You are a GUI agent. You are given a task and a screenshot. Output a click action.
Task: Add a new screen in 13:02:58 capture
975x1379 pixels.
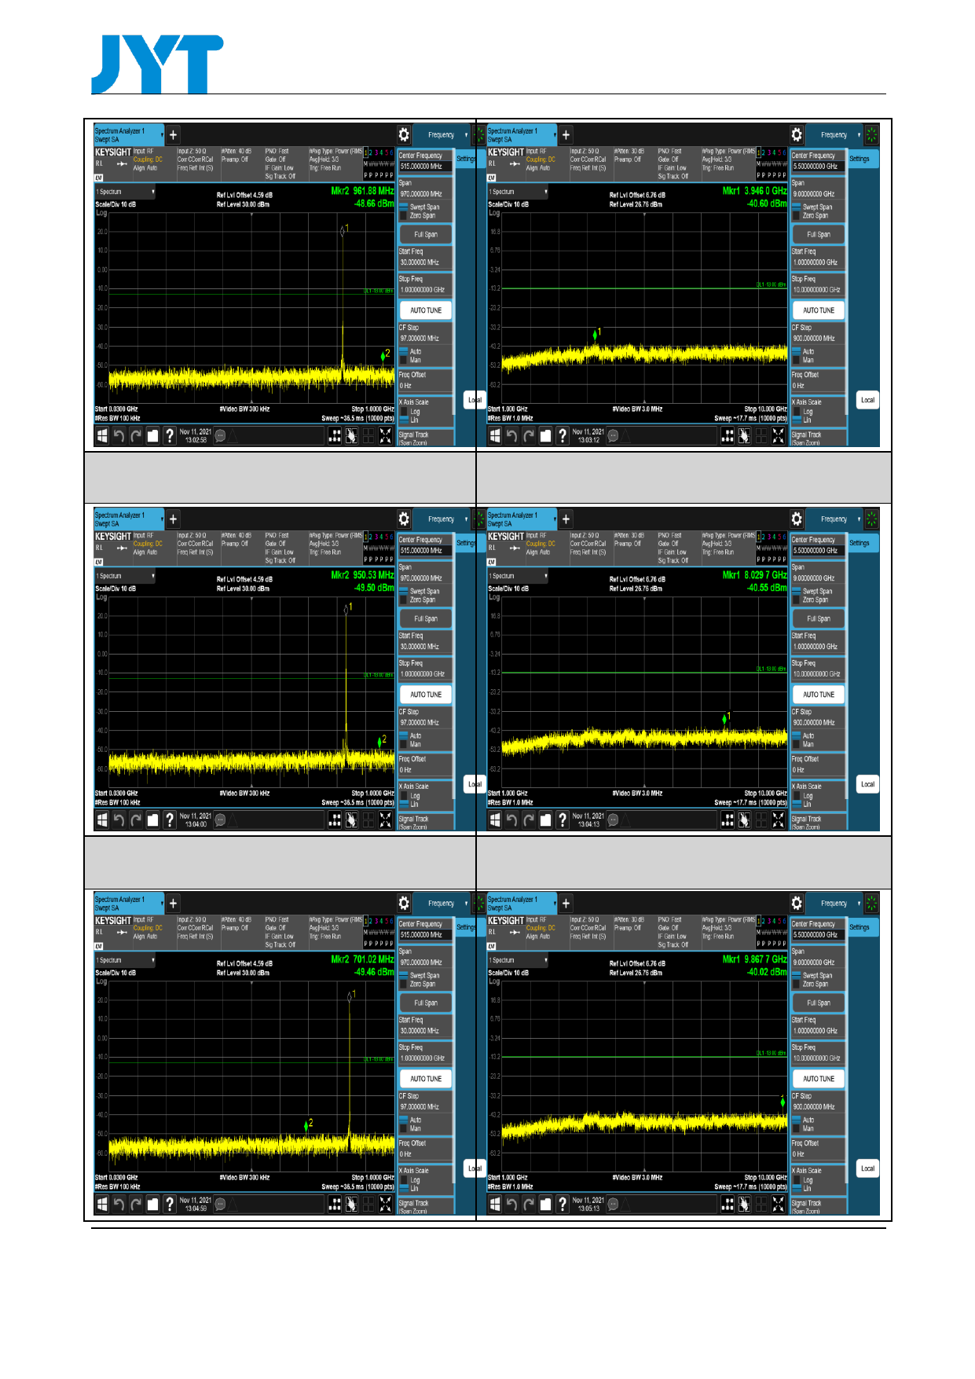click(x=174, y=134)
